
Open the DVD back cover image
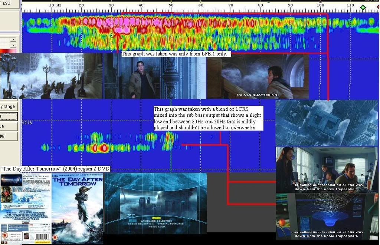coord(26,208)
